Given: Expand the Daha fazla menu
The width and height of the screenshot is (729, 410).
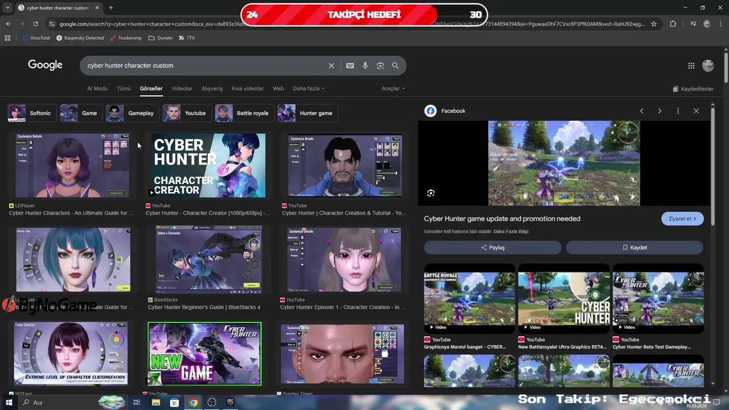Looking at the screenshot, I should click(309, 89).
